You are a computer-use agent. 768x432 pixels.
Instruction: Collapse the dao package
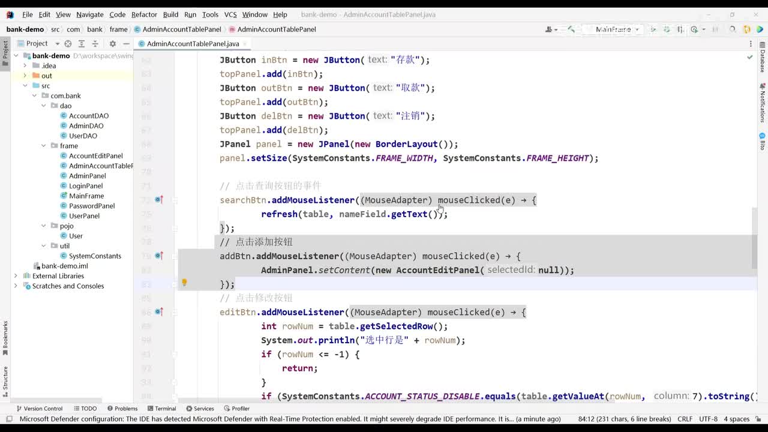click(44, 106)
